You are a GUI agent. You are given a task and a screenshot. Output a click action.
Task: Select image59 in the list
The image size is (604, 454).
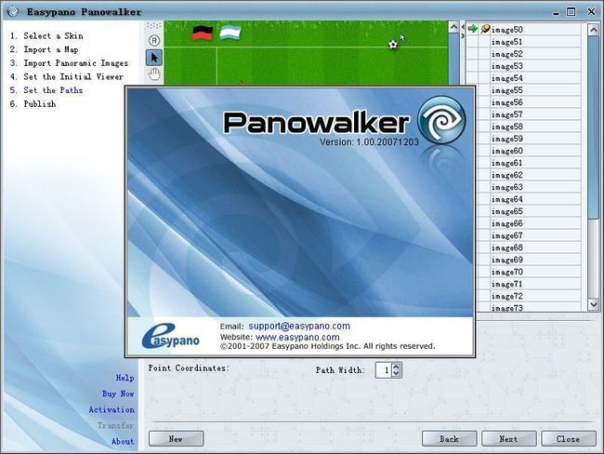click(x=535, y=139)
